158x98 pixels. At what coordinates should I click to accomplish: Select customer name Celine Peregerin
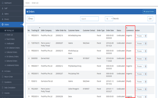(x=74, y=89)
